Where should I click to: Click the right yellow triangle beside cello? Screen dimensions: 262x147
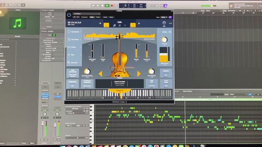point(139,73)
